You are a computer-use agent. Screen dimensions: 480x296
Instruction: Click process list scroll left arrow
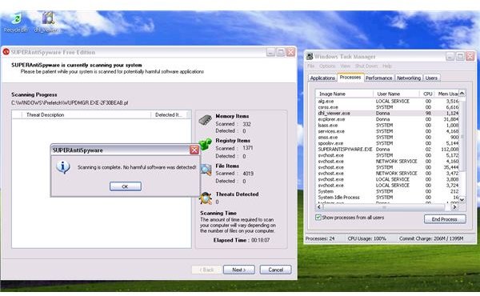tap(319, 207)
